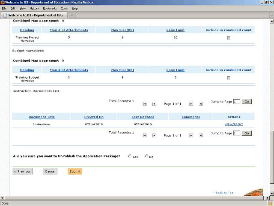Open VIEW/PRINT link for Instructions
Screen dimensions: 274x206
pyautogui.click(x=233, y=124)
